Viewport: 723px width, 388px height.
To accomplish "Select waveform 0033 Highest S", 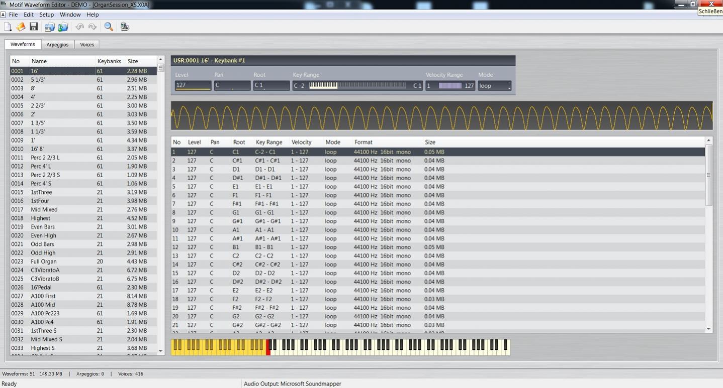I will 83,348.
